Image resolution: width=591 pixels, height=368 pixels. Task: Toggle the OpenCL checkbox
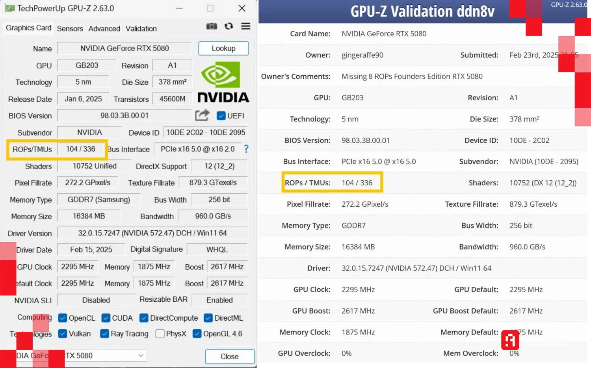(62, 318)
